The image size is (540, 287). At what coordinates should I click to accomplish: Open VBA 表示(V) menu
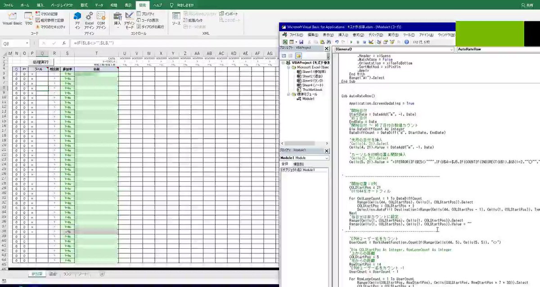[x=328, y=35]
